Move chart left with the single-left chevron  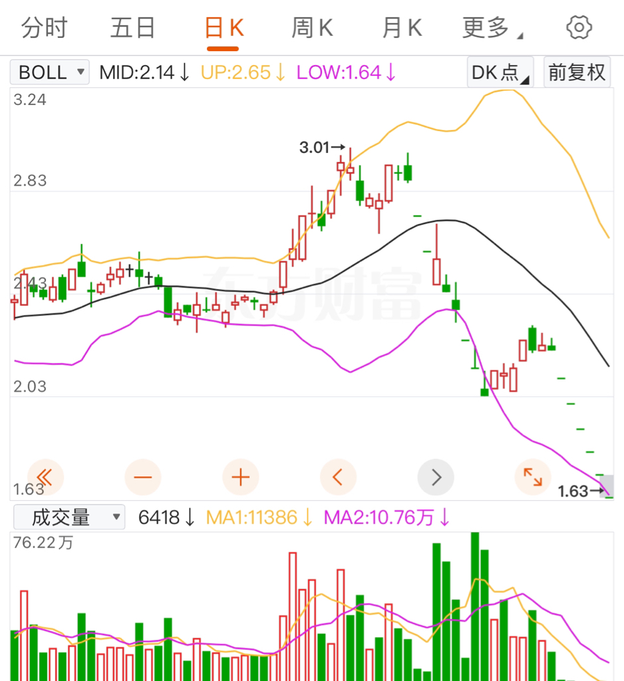click(x=338, y=477)
